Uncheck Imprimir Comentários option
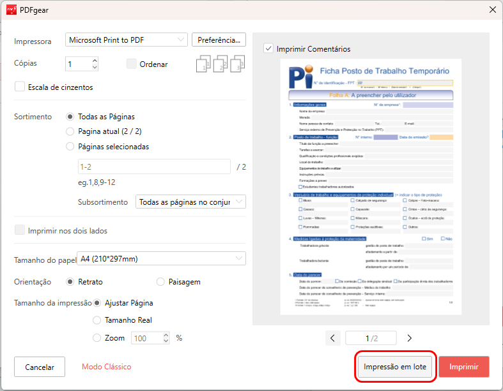The image size is (503, 391). pyautogui.click(x=268, y=48)
